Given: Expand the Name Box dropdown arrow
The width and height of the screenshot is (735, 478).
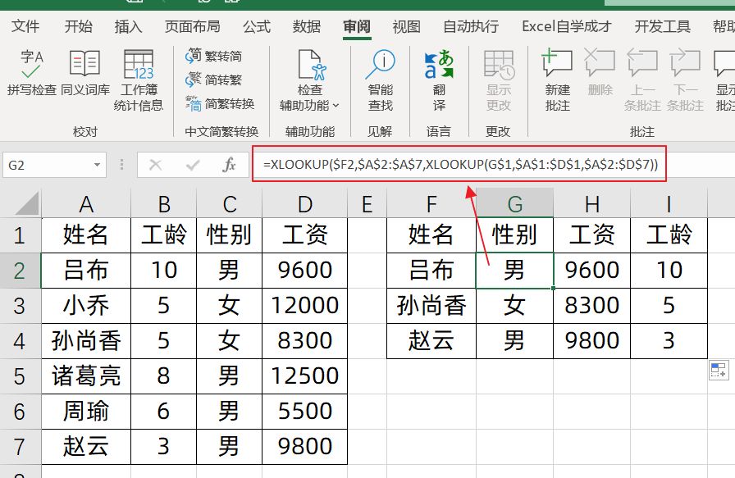Looking at the screenshot, I should [97, 165].
